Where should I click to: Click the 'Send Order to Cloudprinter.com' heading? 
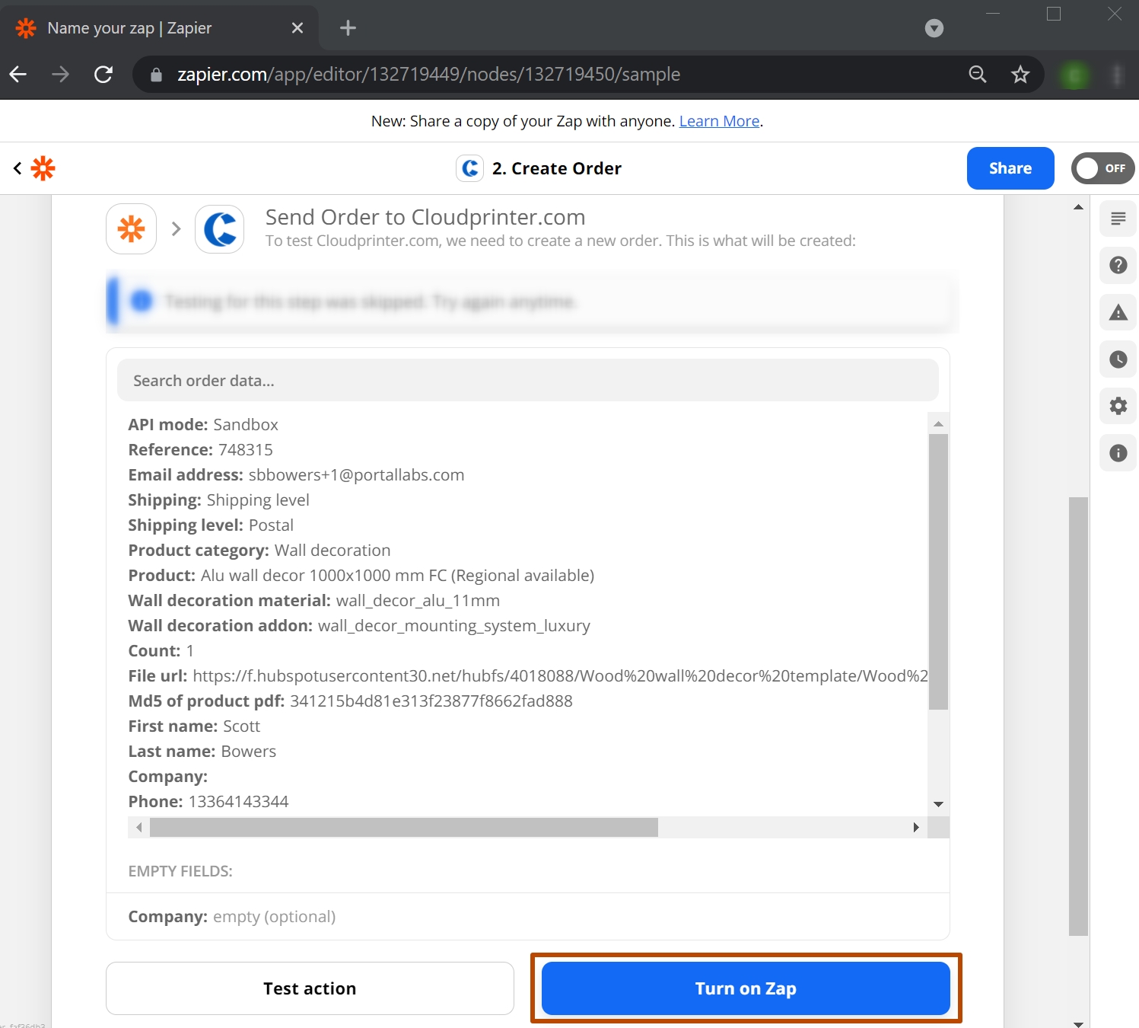[x=425, y=217]
